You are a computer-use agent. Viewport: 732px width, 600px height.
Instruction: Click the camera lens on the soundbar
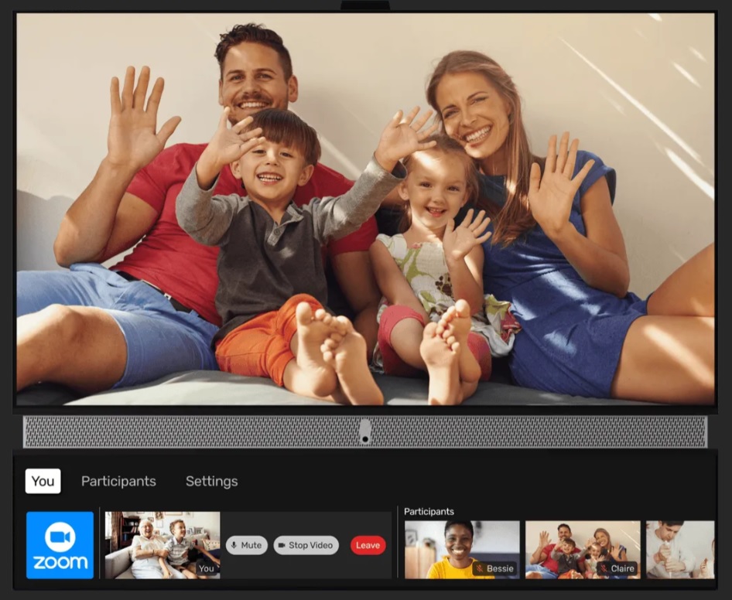coord(364,433)
